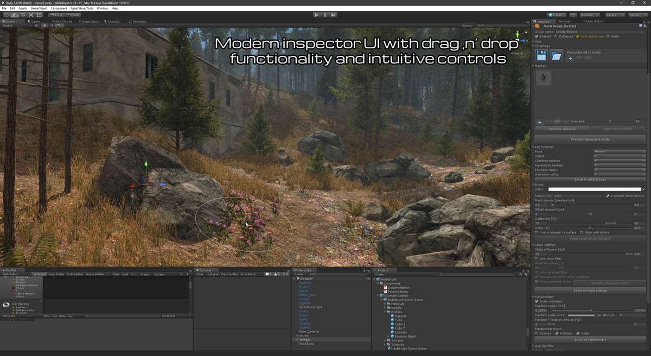Select the Hand tool in toolbar
Image resolution: width=651 pixels, height=356 pixels.
pyautogui.click(x=7, y=15)
